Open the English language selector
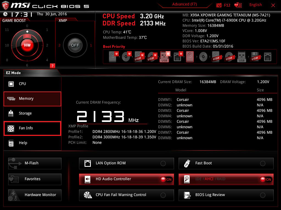Image resolution: width=281 pixels, height=210 pixels. point(255,5)
